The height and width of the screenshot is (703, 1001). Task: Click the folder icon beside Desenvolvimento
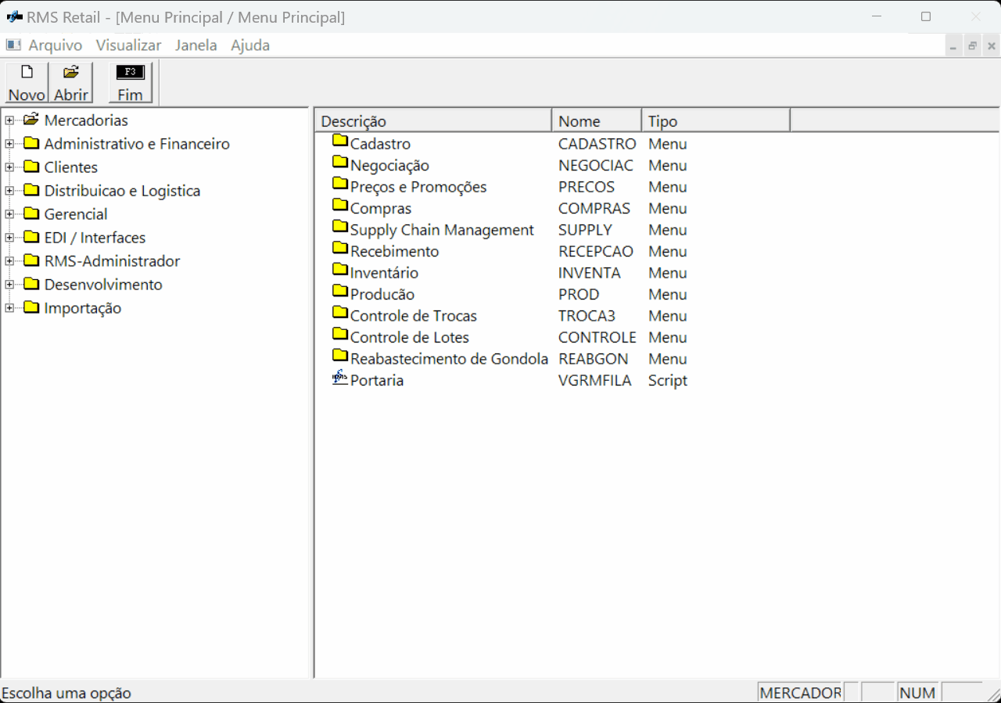(x=31, y=284)
